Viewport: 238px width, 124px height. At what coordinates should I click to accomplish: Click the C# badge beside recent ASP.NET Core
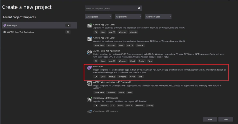coord(68,32)
